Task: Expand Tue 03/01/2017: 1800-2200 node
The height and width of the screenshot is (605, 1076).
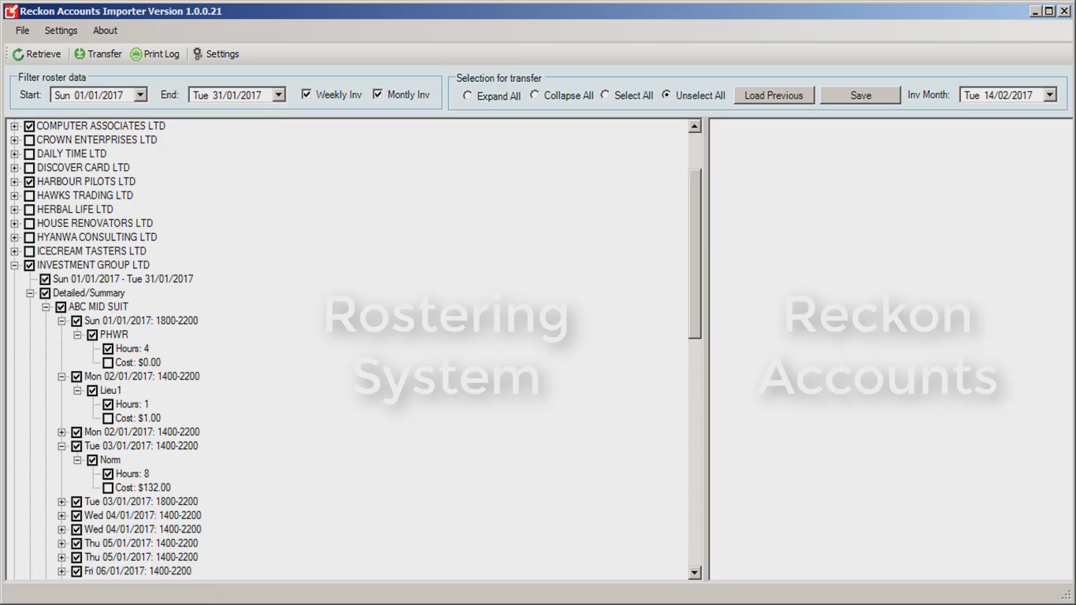Action: pyautogui.click(x=61, y=502)
